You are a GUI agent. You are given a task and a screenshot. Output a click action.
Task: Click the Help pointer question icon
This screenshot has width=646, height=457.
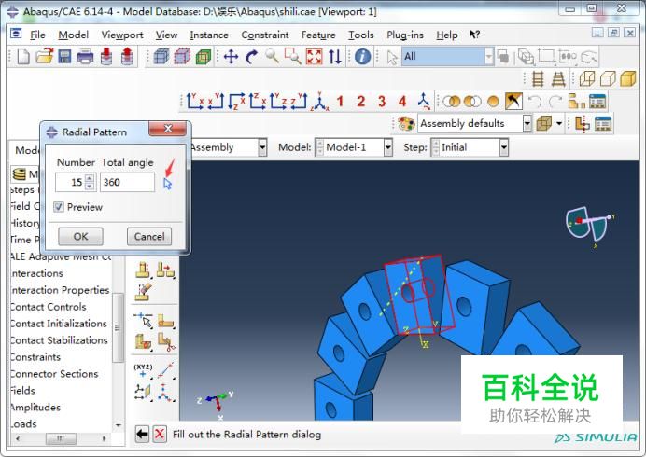(x=474, y=35)
